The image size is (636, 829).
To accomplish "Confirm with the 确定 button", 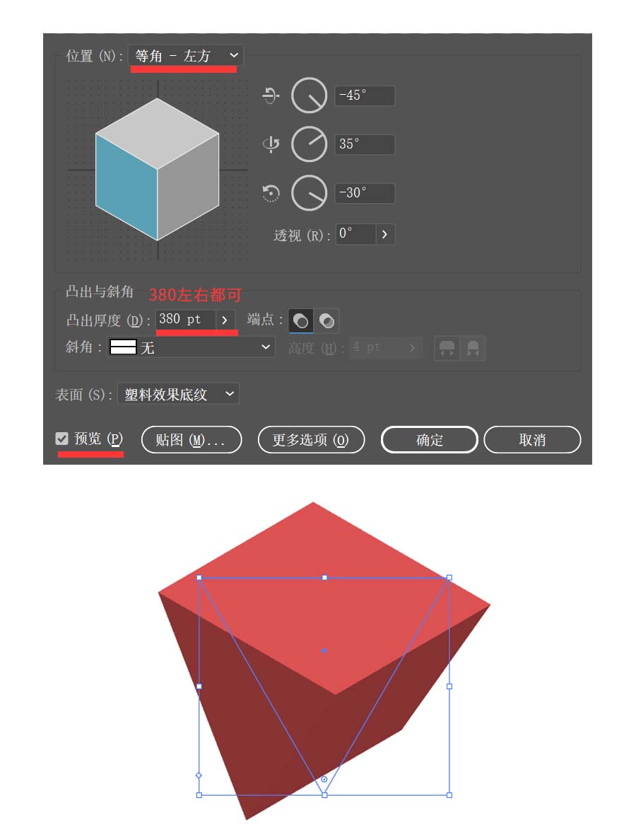I will coord(430,440).
